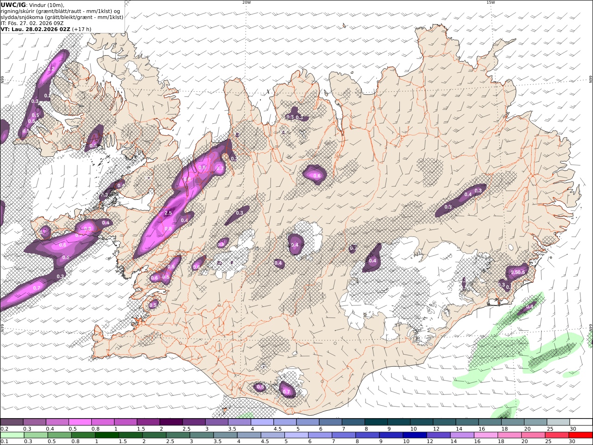The width and height of the screenshot is (593, 445).
Task: Select the 'rigning/skúrir' legend description line
Action: 60,11
